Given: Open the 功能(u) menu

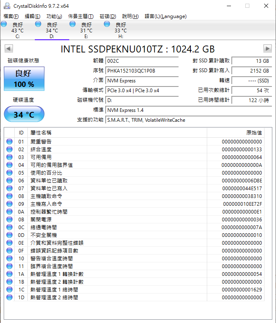Looking at the screenshot, I should coord(54,16).
